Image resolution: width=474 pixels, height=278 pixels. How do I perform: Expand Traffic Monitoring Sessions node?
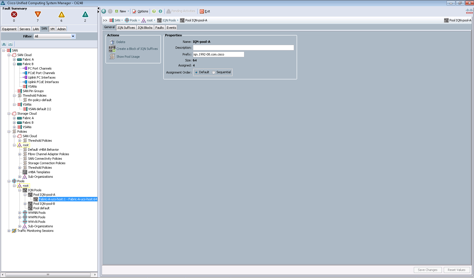point(9,231)
